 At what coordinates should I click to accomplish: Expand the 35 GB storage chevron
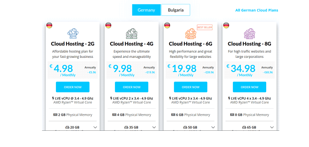tap(154, 127)
